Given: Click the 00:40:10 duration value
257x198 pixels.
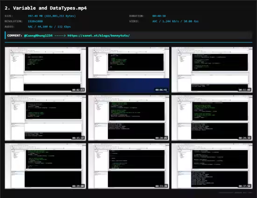Looking at the screenshot, I should tap(159, 16).
